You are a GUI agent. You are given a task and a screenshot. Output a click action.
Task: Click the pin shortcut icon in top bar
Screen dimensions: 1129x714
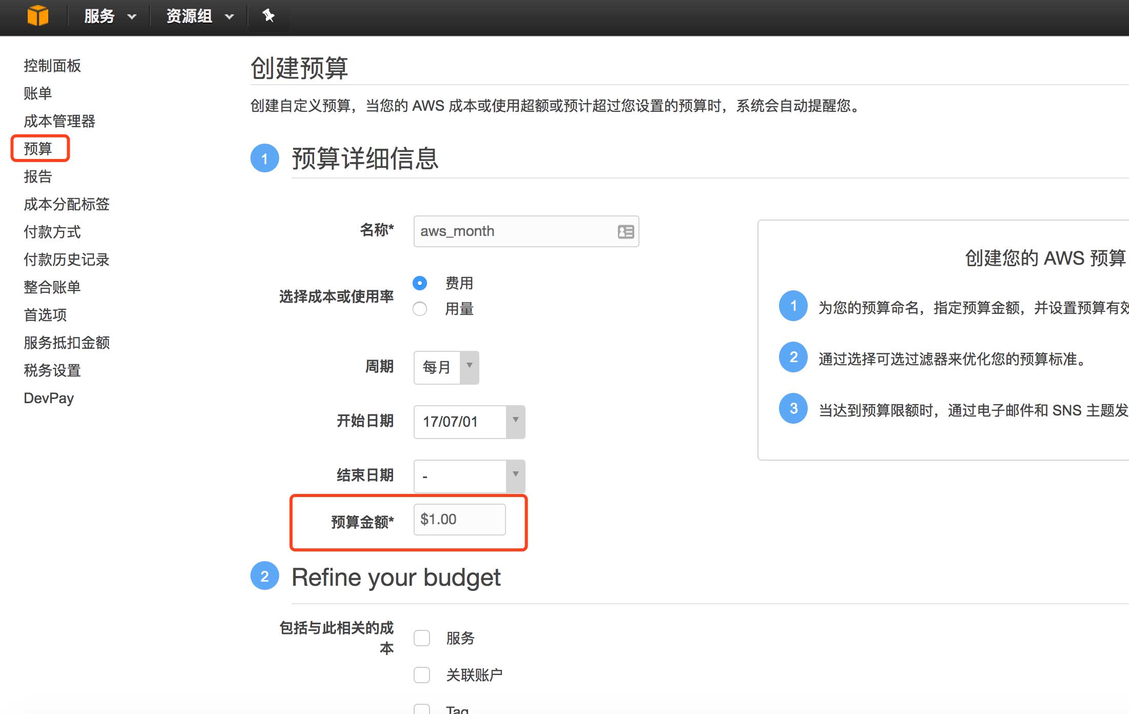coord(268,16)
